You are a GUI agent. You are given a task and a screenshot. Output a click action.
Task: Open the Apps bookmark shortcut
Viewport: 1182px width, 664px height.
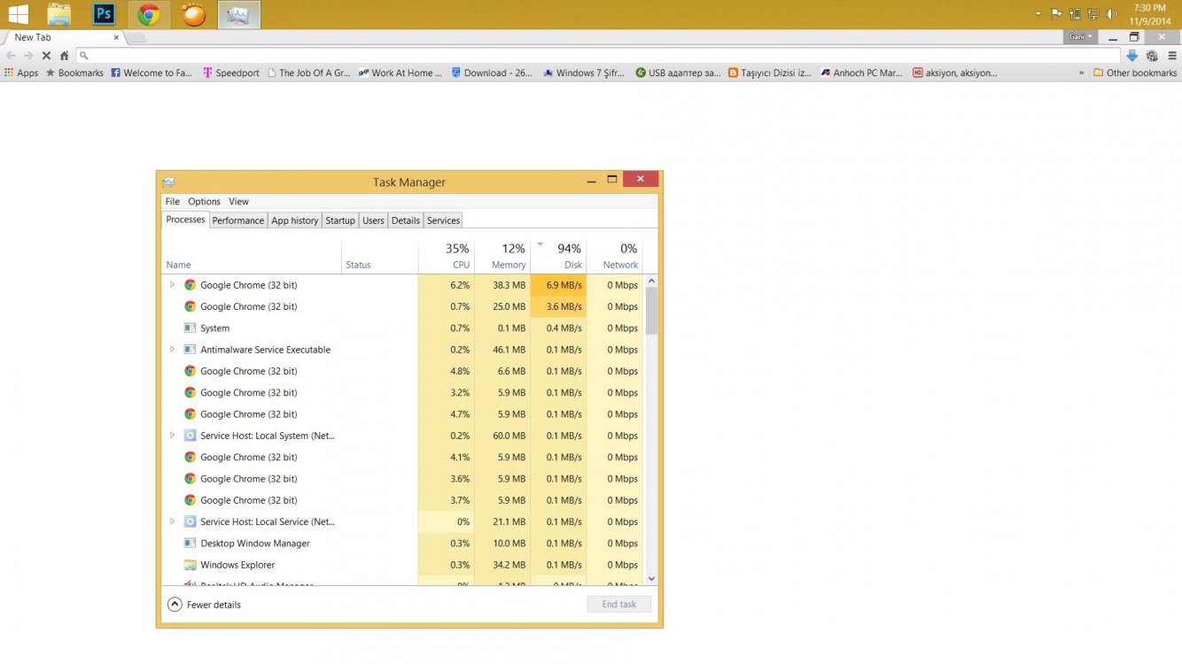coord(21,73)
